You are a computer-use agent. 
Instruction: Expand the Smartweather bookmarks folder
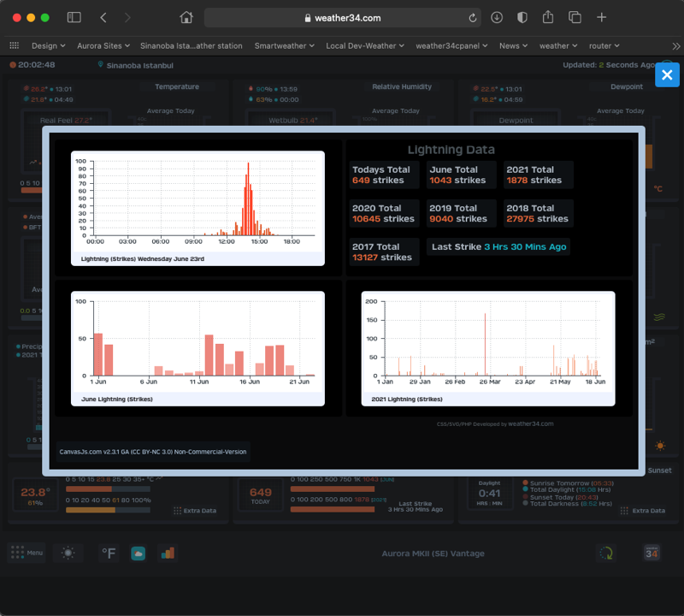[285, 46]
